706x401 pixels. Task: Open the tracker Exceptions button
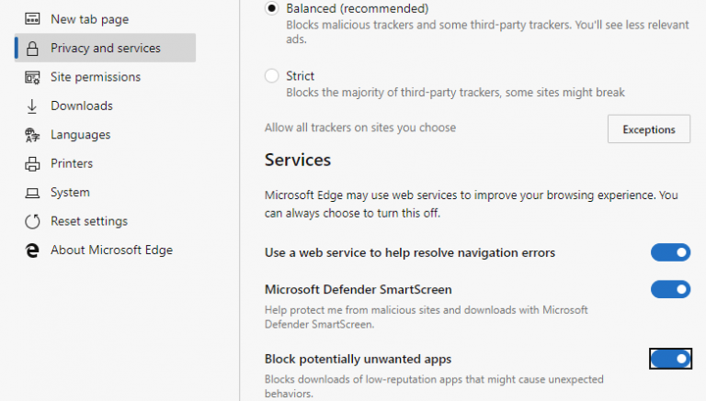click(648, 129)
